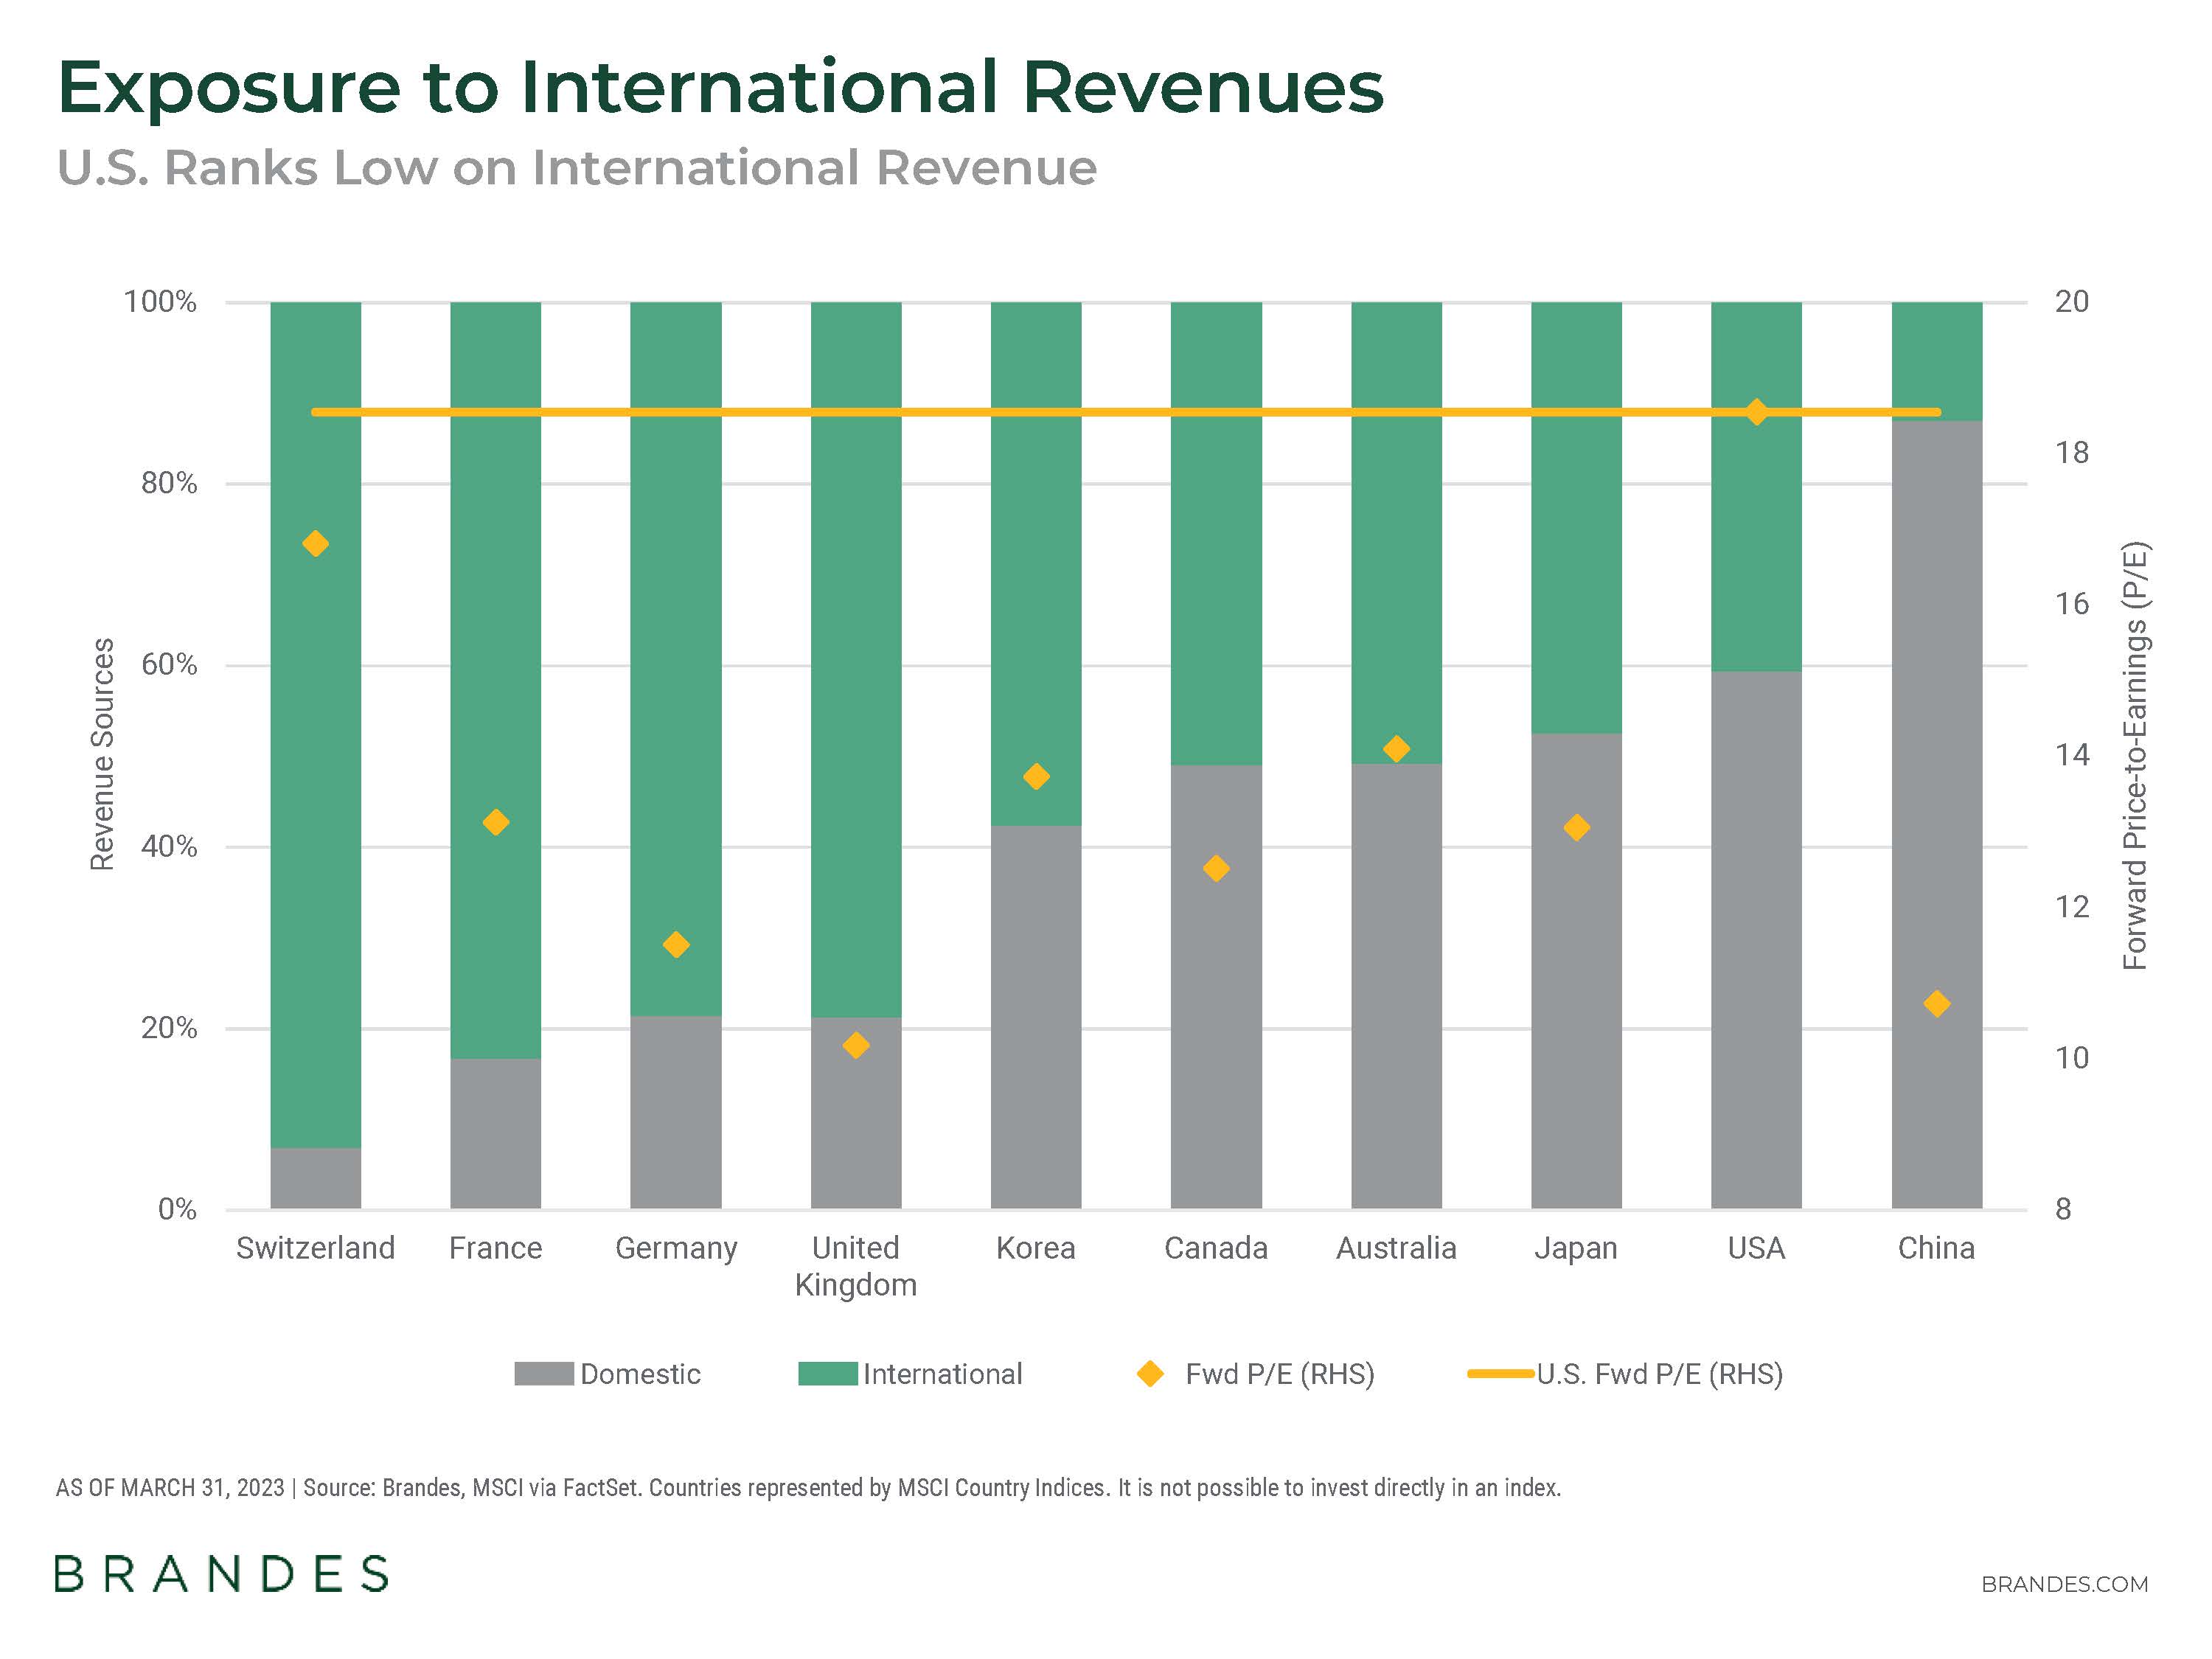This screenshot has width=2212, height=1659.
Task: Click the Switzerland axis label
Action: tap(316, 1248)
